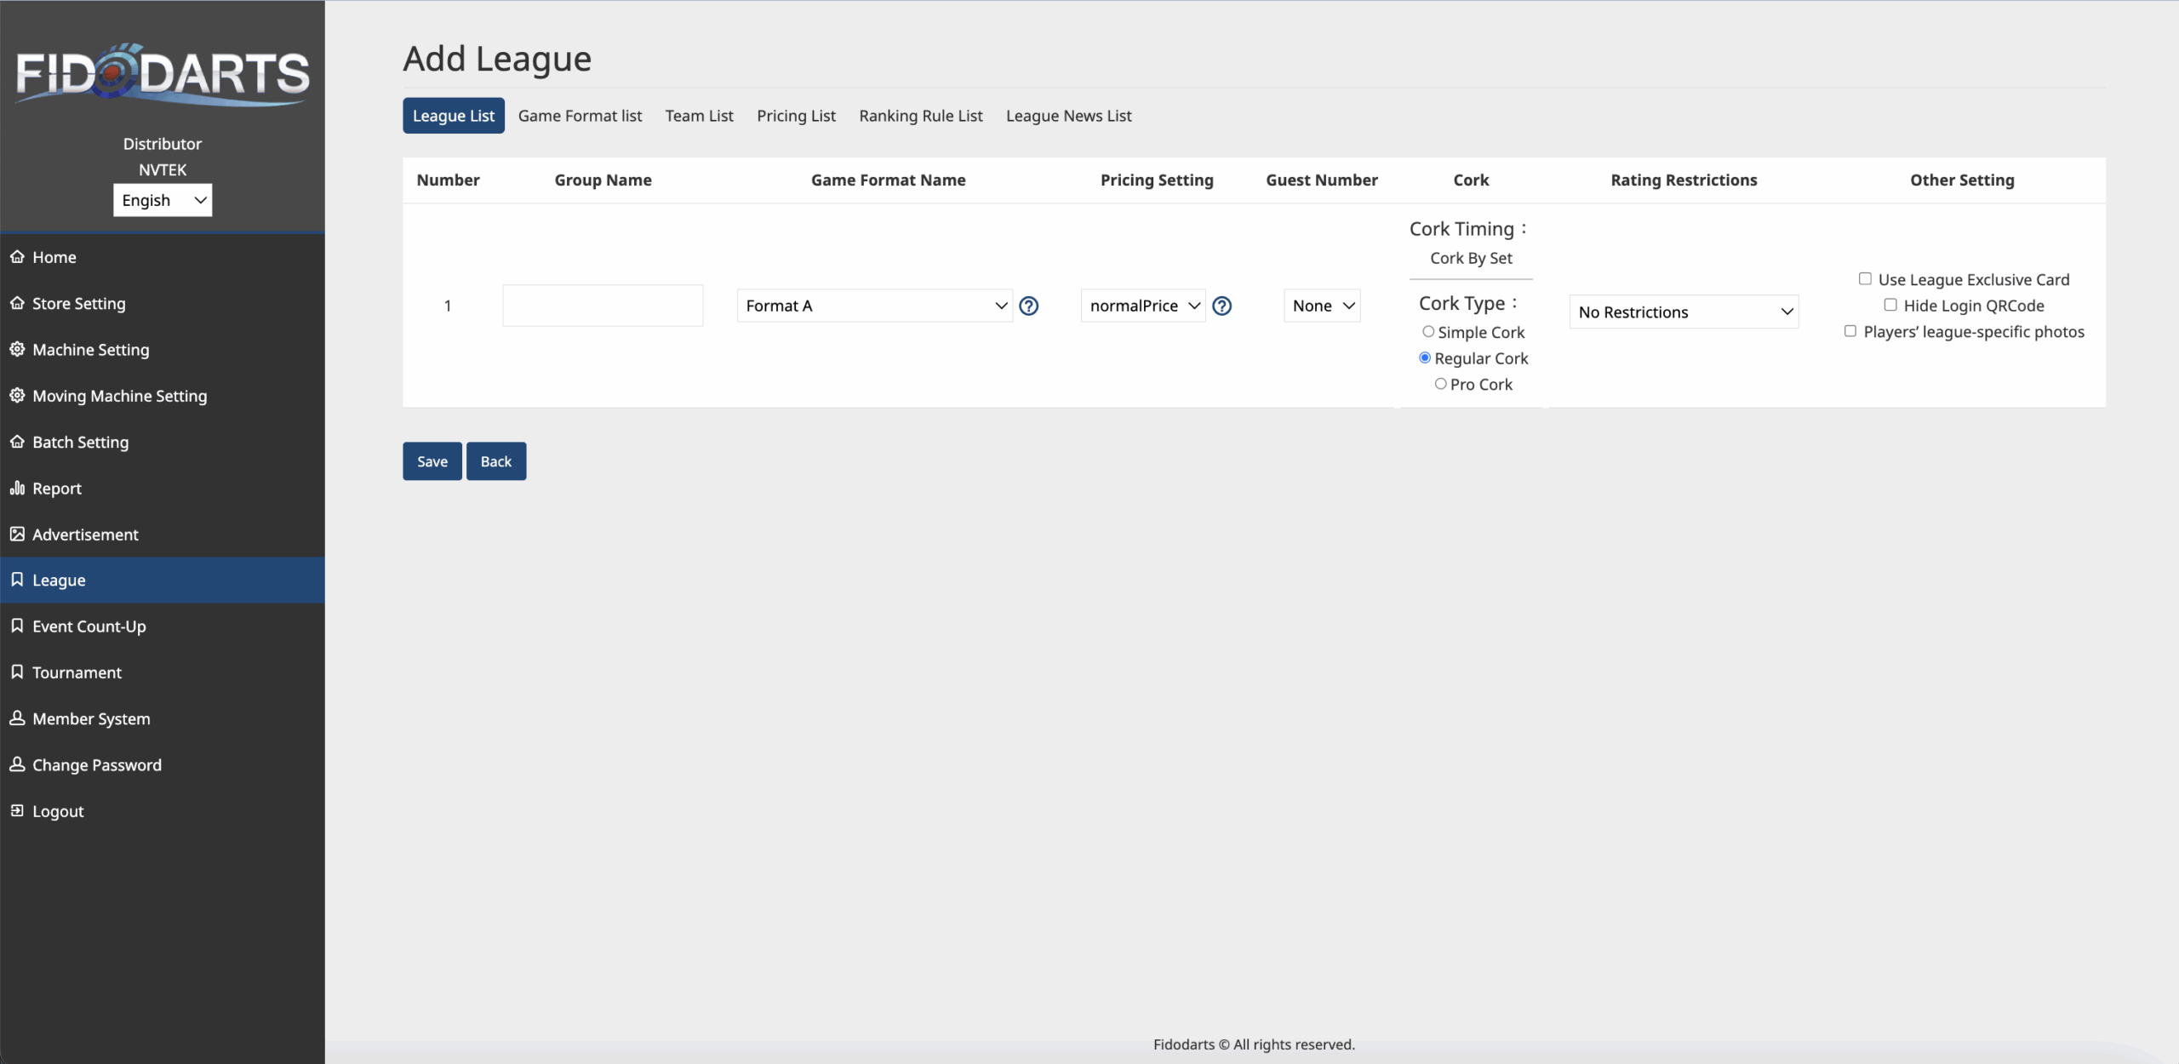Click the Logout icon in sidebar
The height and width of the screenshot is (1064, 2179).
[17, 810]
